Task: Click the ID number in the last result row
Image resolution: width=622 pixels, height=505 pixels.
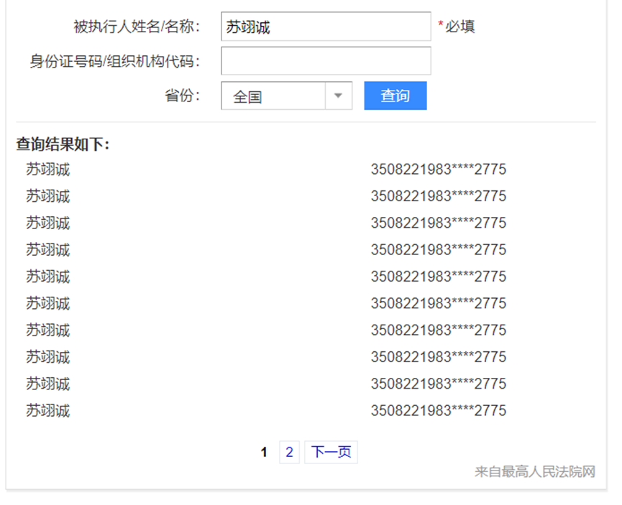Action: (438, 411)
